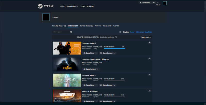Open the Counter-Strike 2 title link
Screen dimensions: 206x105
pos(89,43)
